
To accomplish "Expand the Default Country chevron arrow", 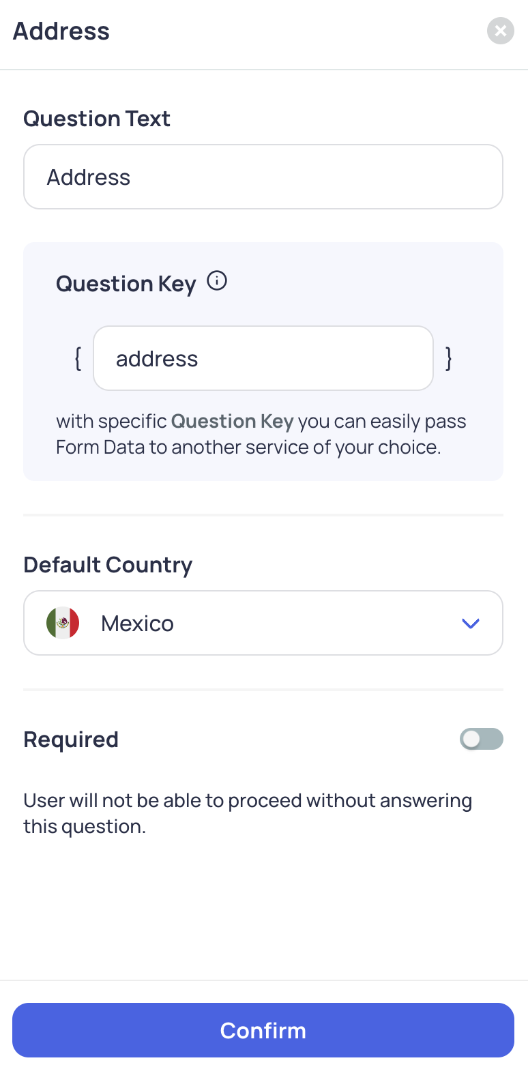I will pos(471,623).
